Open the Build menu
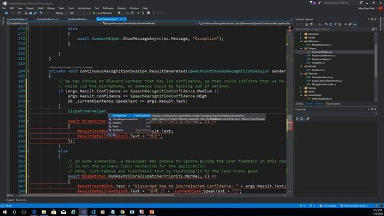384x216 pixels. 41,8
